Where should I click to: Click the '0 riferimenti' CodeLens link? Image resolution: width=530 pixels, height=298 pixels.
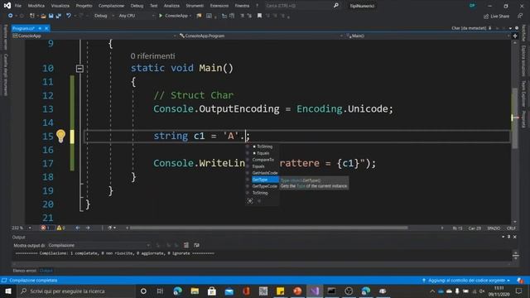(152, 56)
